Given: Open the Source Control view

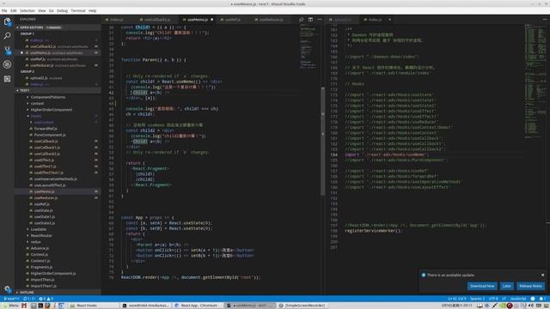Looking at the screenshot, I should 7,50.
